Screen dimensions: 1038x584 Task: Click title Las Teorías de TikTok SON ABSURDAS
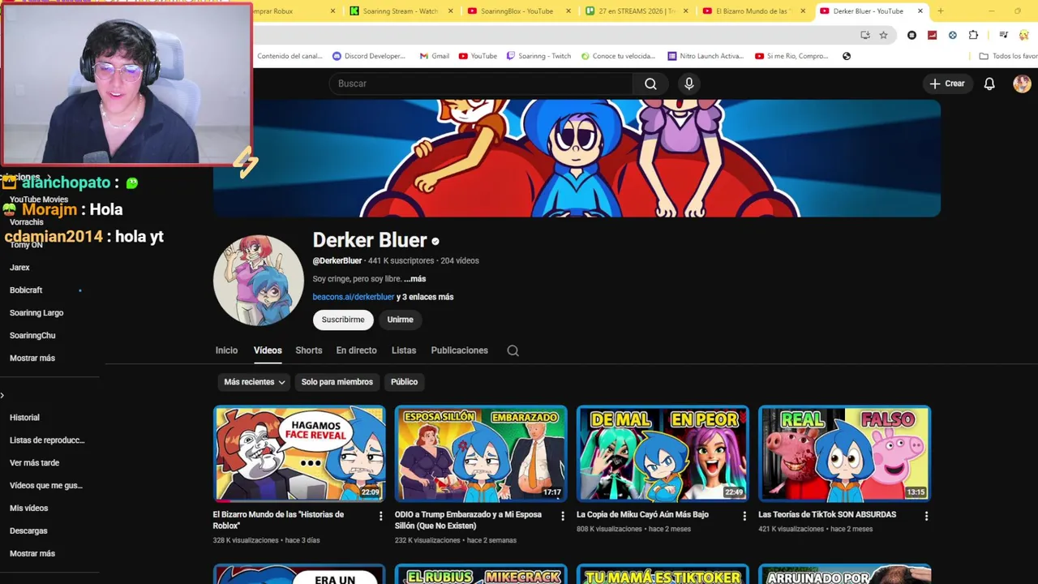tap(827, 514)
